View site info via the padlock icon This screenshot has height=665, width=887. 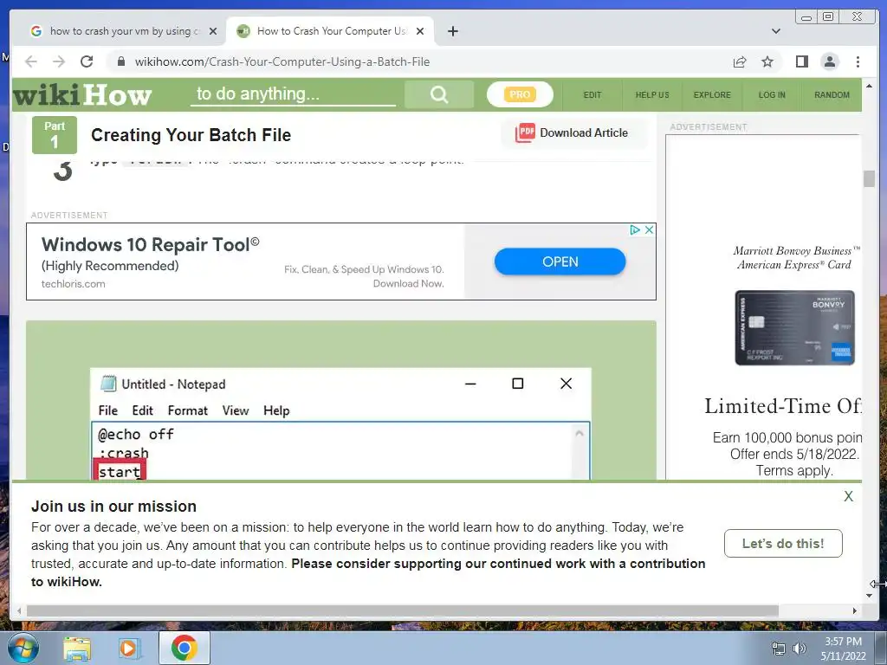(x=120, y=61)
